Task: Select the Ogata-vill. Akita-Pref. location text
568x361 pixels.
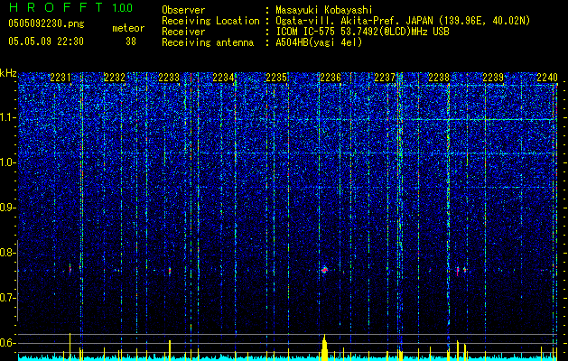Action: (403, 21)
